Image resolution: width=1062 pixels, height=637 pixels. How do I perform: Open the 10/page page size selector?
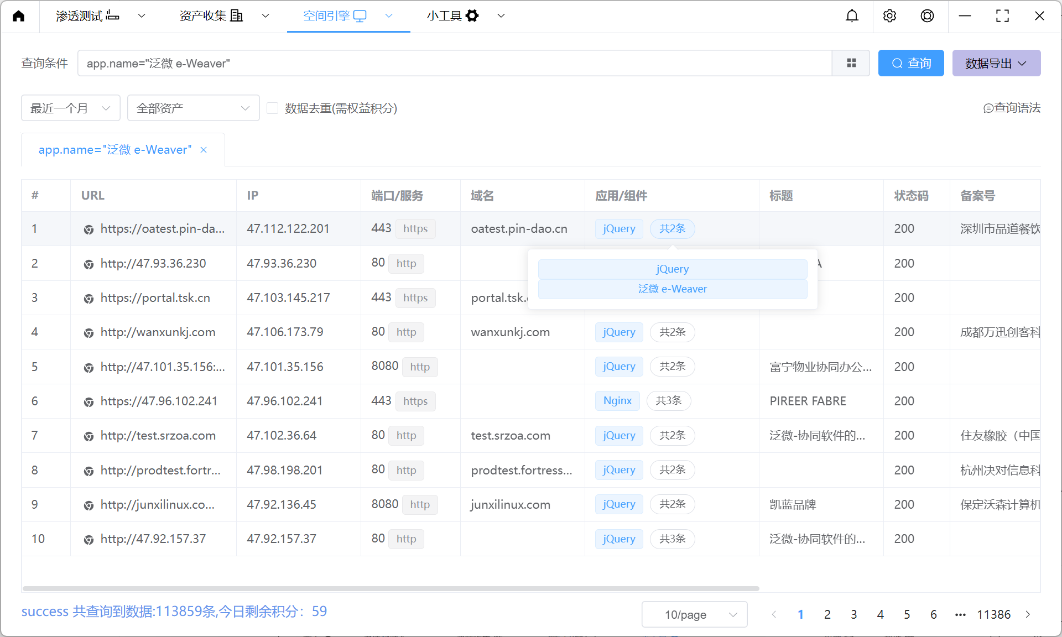pyautogui.click(x=694, y=614)
